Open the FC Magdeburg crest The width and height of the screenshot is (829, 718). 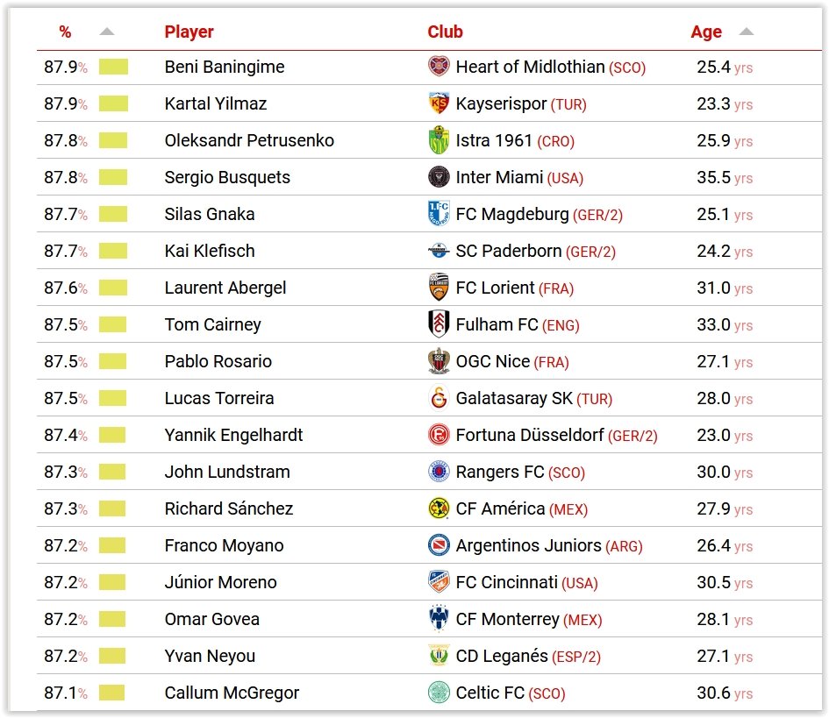pyautogui.click(x=439, y=214)
